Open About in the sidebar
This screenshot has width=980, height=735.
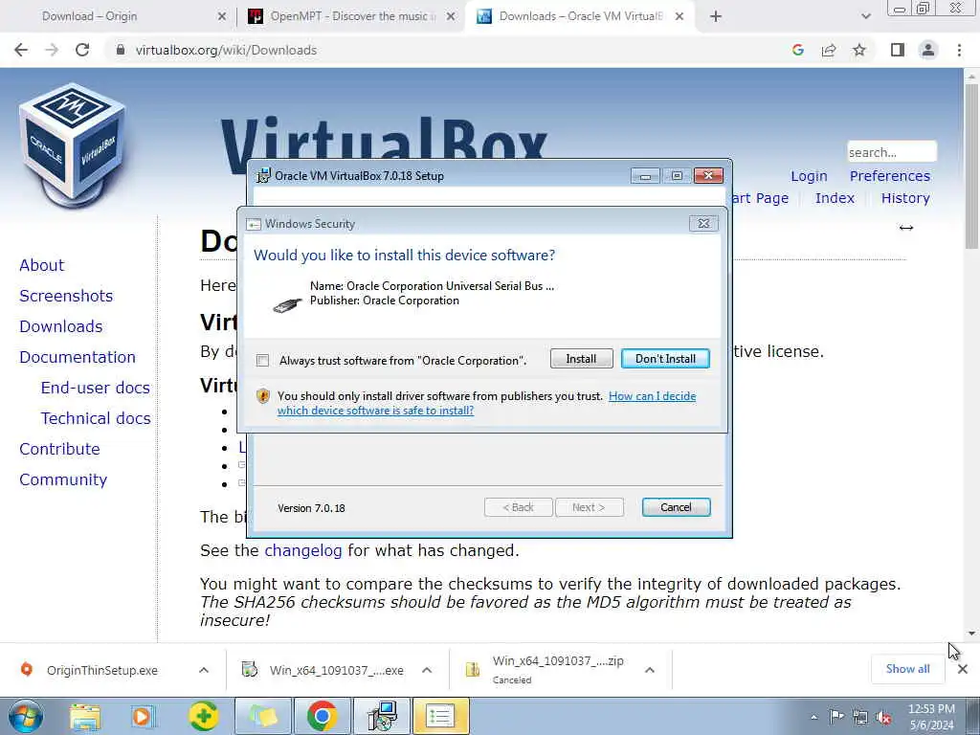coord(41,265)
